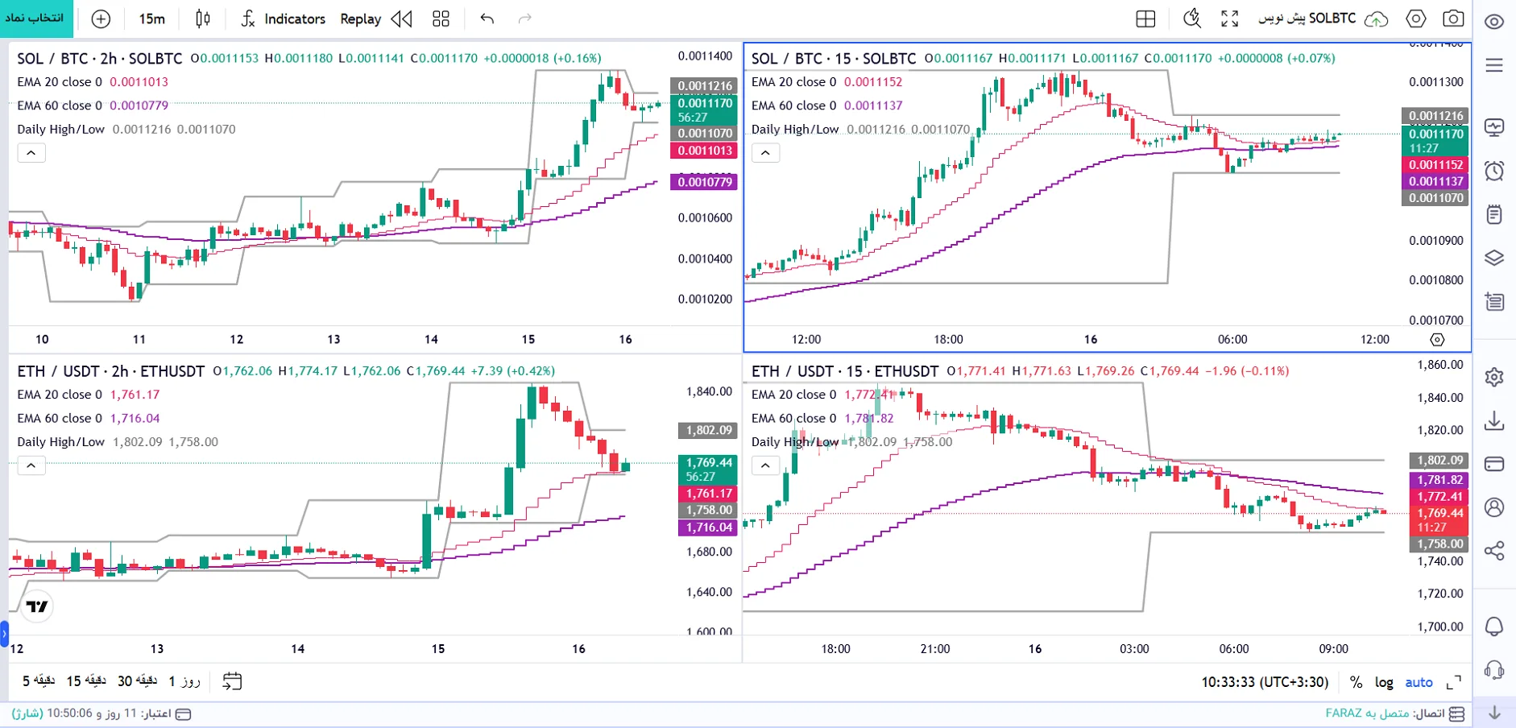Switch to the 30-minute timeframe tab
Screen dimensions: 1516x728
136,681
